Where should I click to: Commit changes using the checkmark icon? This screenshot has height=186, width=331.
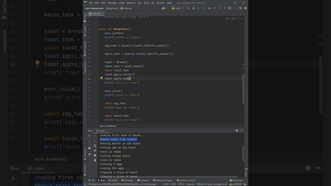coord(220,8)
